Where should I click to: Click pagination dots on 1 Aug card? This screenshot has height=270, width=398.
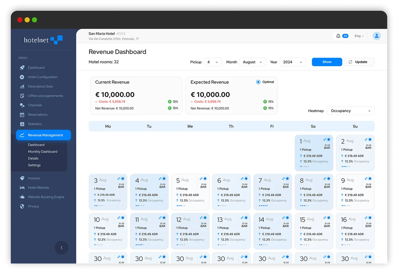304,166
